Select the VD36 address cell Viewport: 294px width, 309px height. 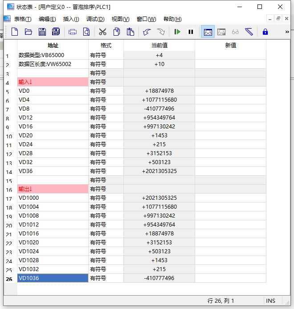pos(53,171)
